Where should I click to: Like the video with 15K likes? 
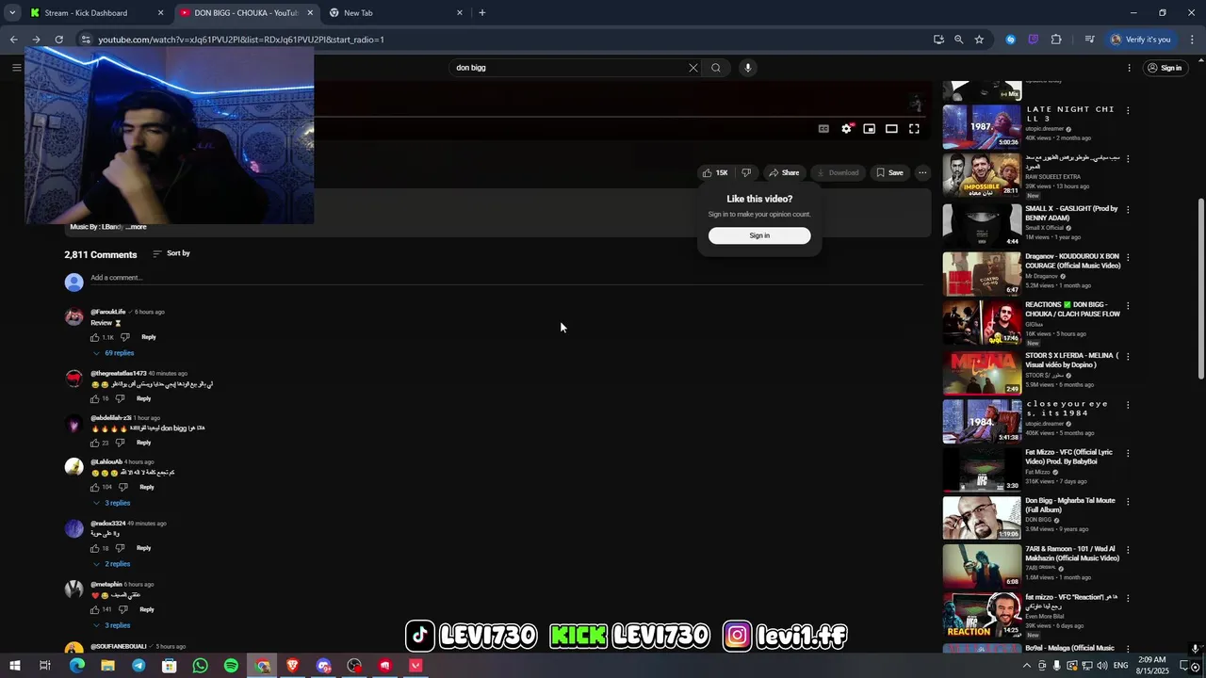pyautogui.click(x=715, y=173)
